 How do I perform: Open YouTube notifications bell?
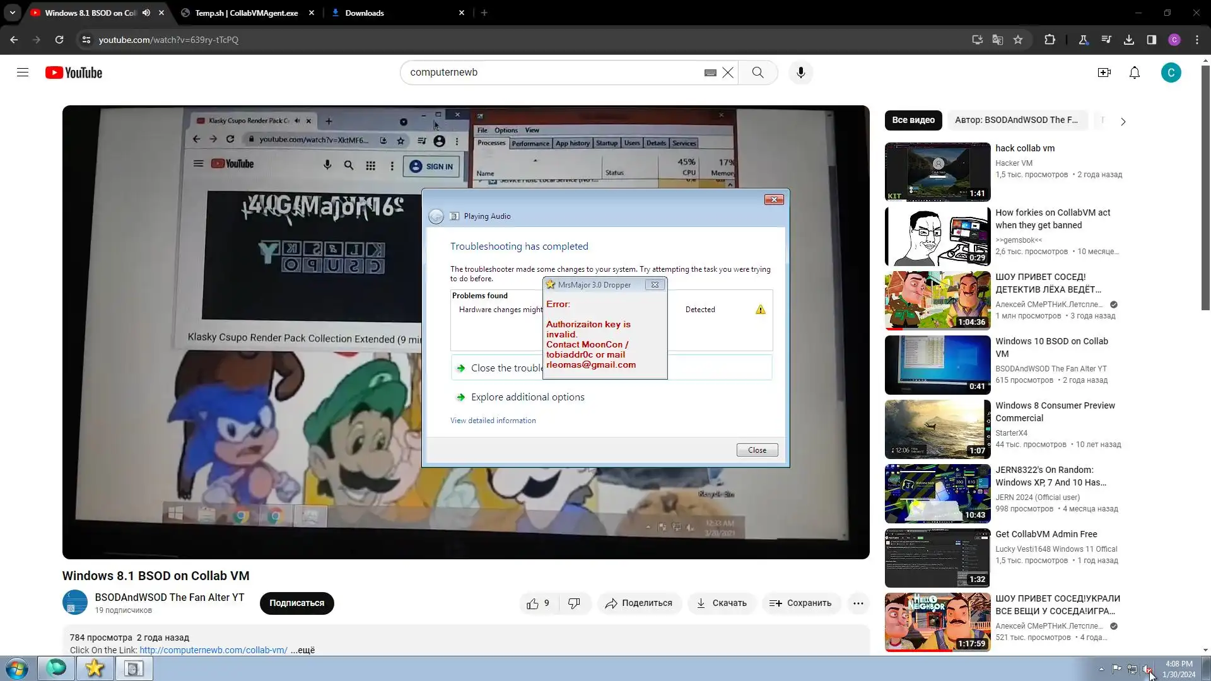[1134, 73]
